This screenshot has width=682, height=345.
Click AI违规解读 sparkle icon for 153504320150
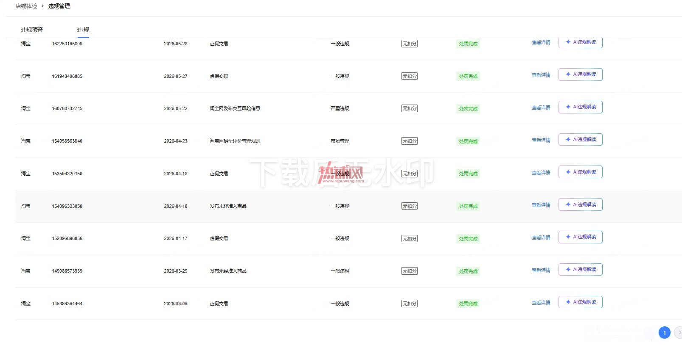coord(568,172)
